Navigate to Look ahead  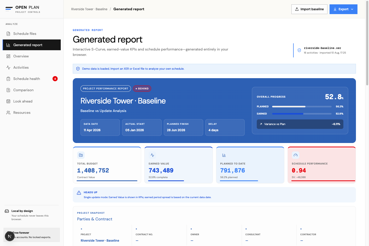32,101
